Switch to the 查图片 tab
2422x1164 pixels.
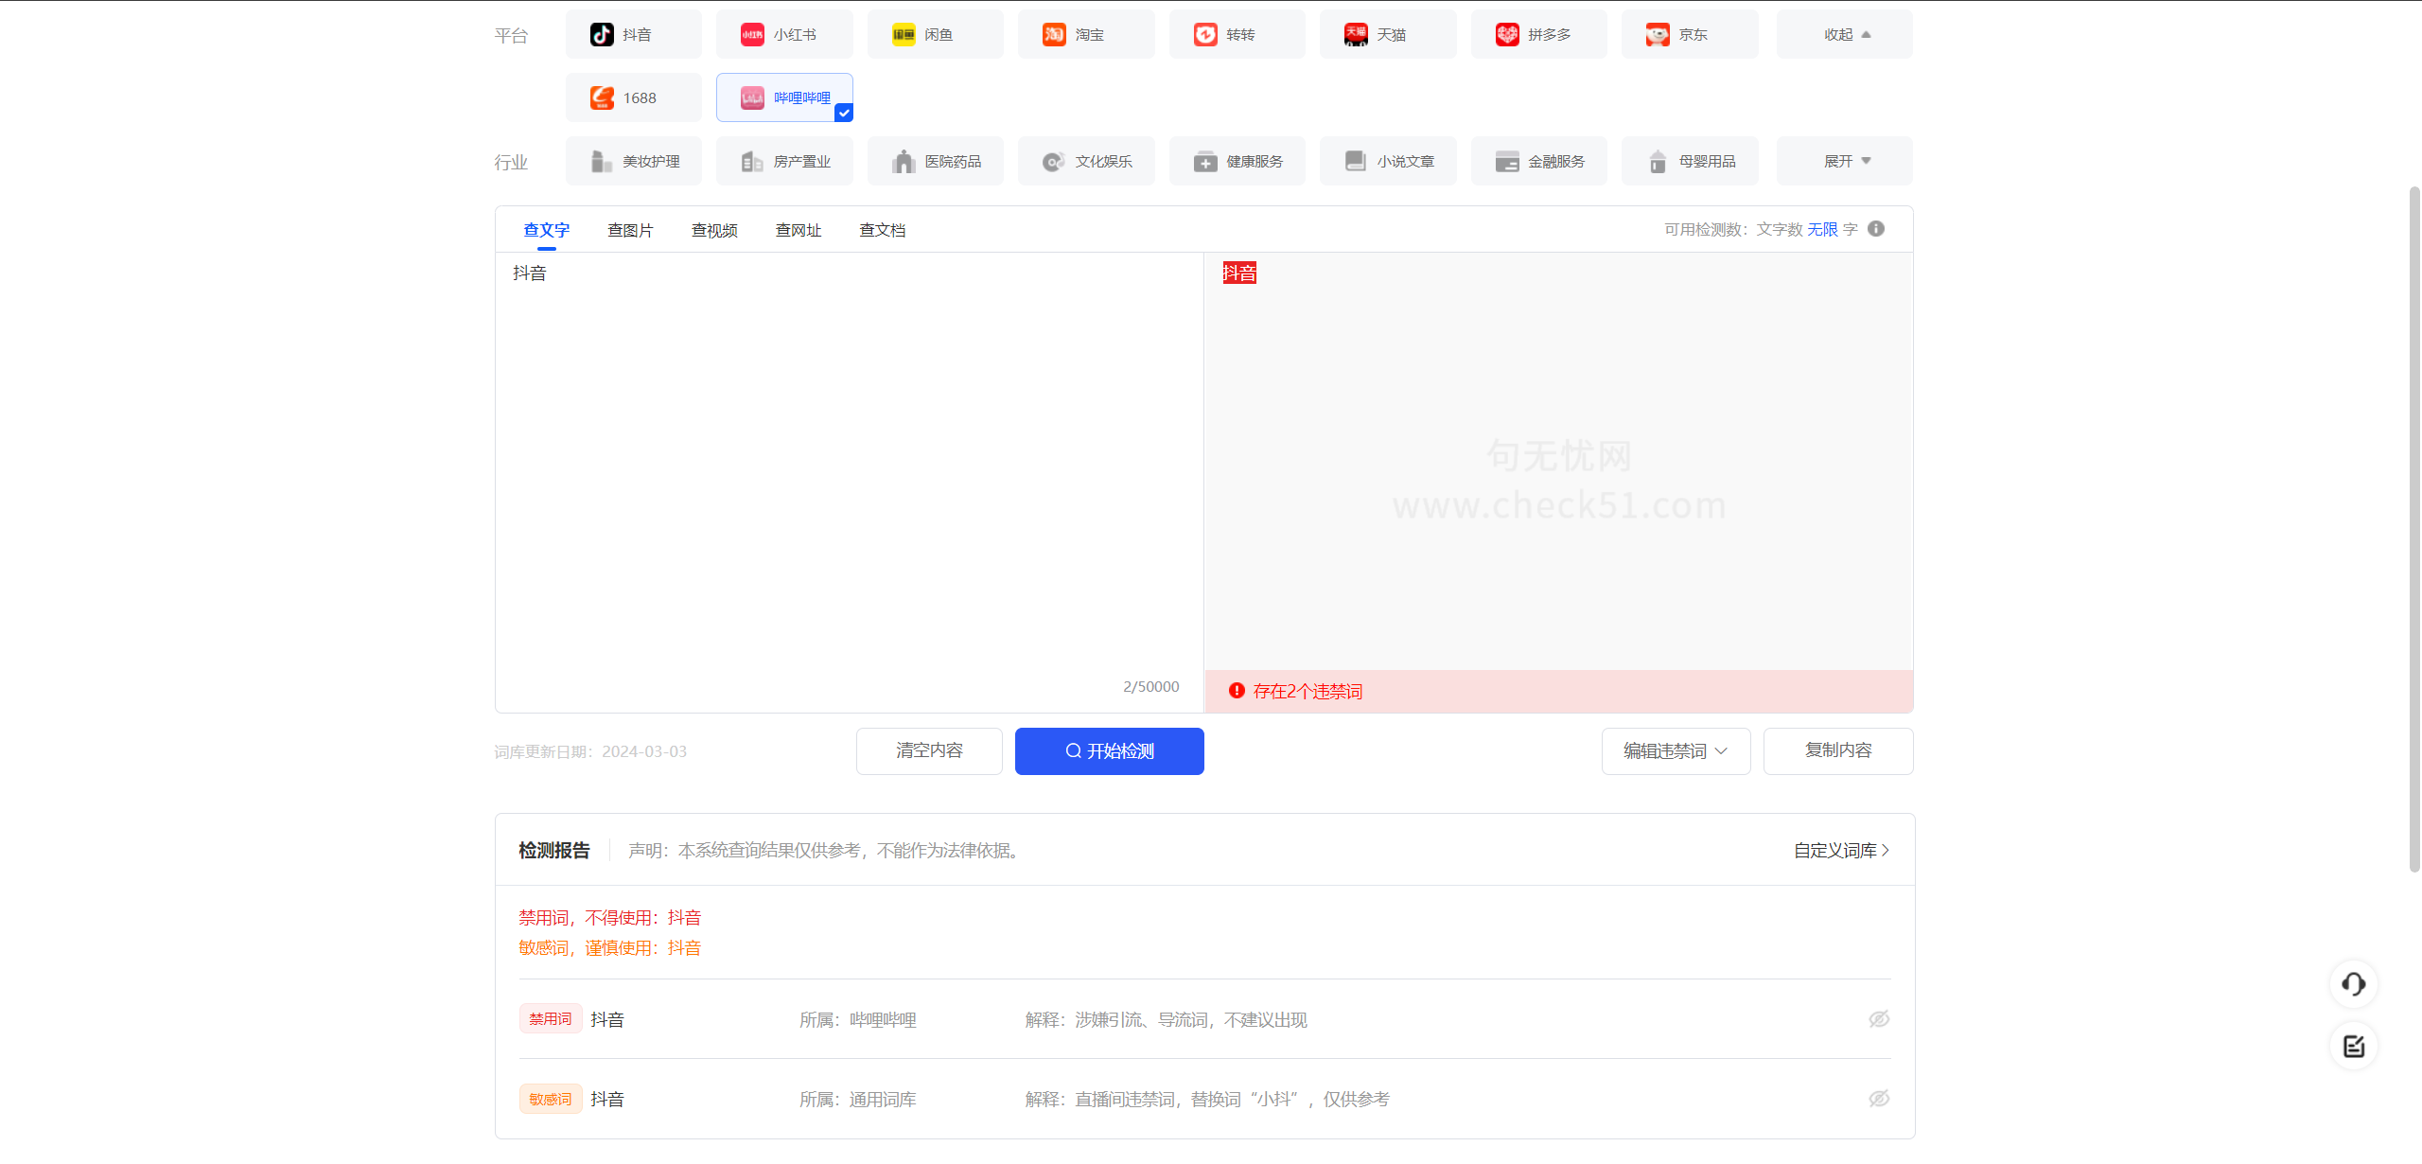point(630,230)
